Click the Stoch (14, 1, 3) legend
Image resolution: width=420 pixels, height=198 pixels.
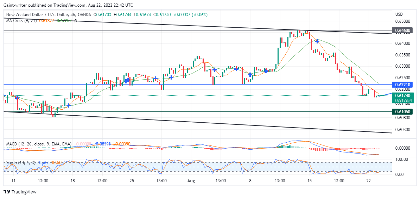point(21,162)
